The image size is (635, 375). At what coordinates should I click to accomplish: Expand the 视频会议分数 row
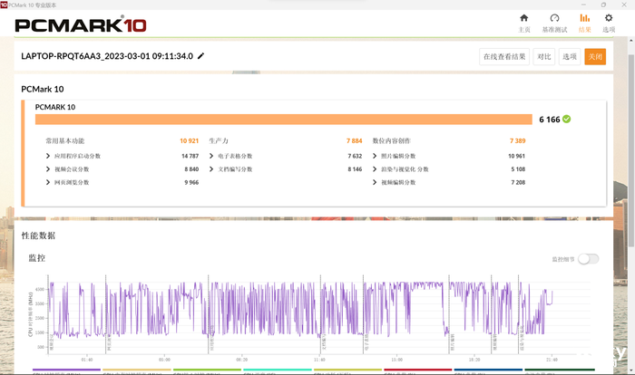coord(48,169)
